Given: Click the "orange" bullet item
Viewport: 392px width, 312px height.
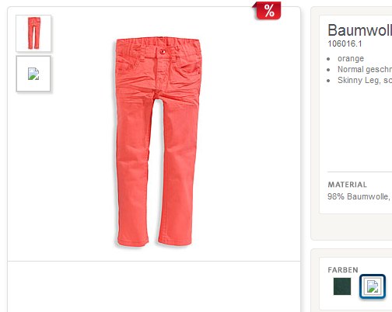Looking at the screenshot, I should point(351,59).
